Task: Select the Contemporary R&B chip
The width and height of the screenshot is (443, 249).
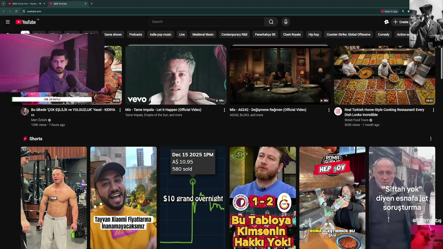Action: click(x=234, y=35)
